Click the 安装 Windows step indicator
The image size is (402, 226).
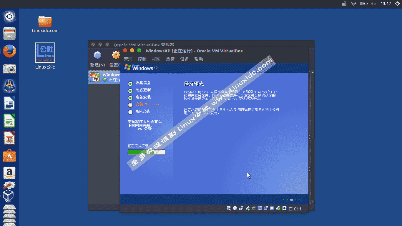pos(130,105)
